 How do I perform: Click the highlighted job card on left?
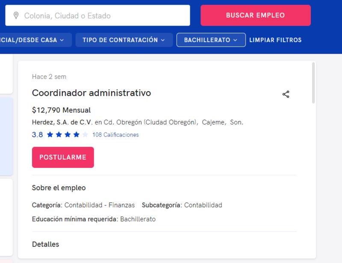pos(6,136)
